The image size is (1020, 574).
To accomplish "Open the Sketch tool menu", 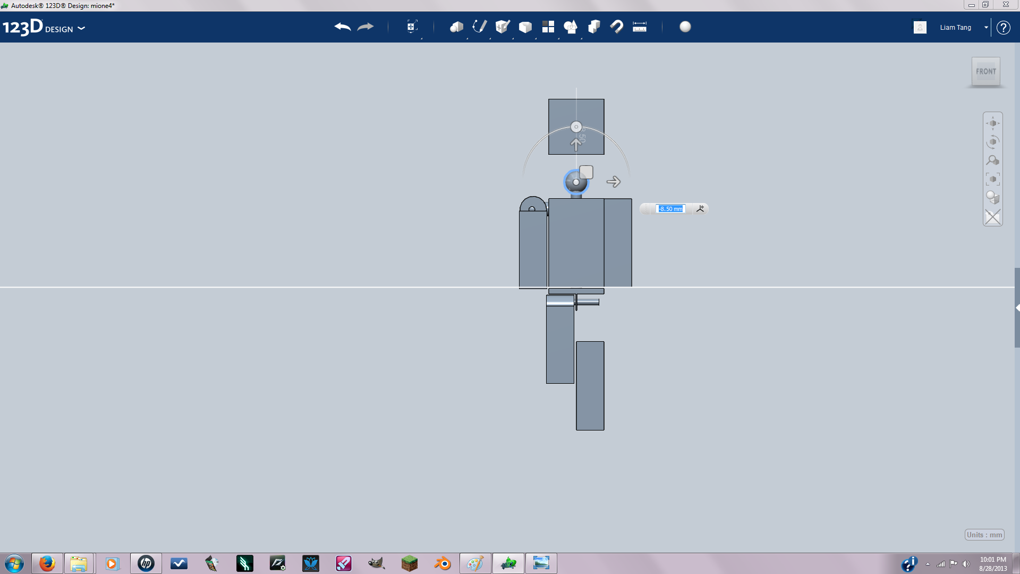I will (479, 27).
